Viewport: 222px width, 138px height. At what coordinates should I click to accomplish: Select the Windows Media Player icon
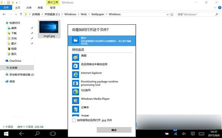[x=75, y=100]
